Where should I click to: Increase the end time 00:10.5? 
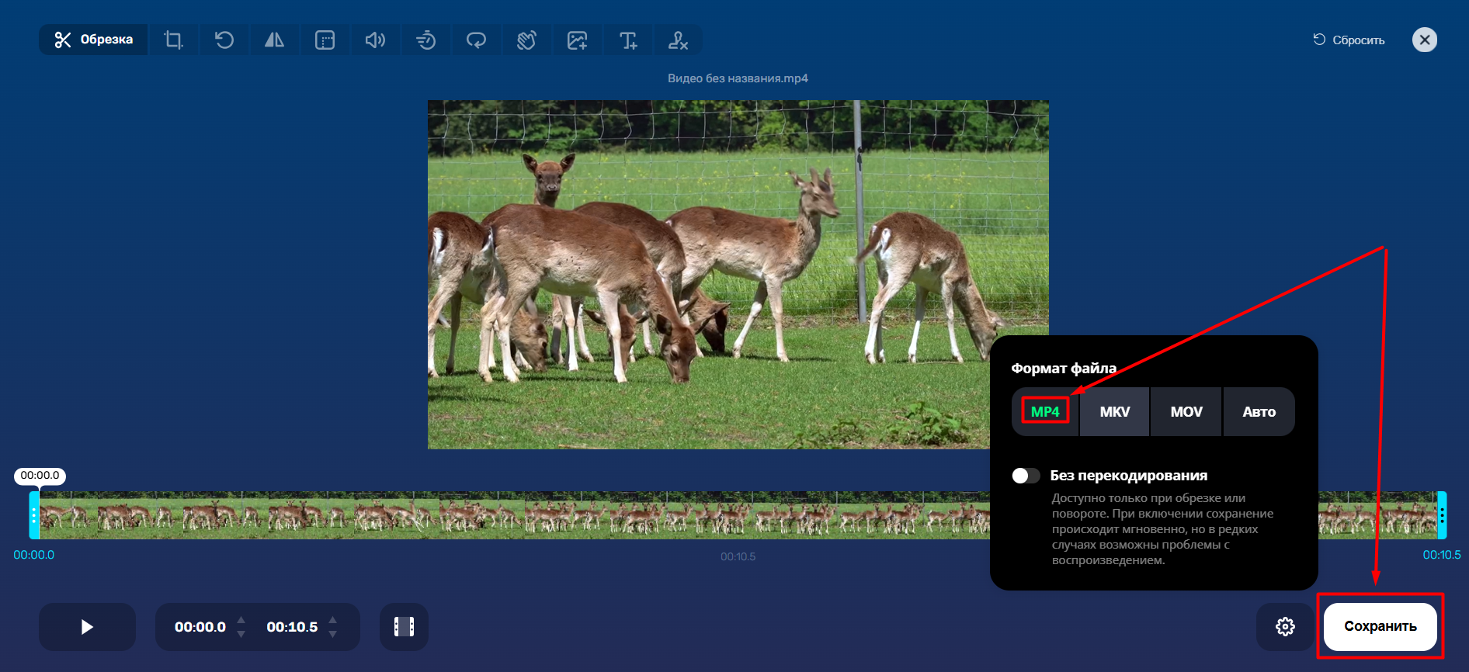coord(332,620)
